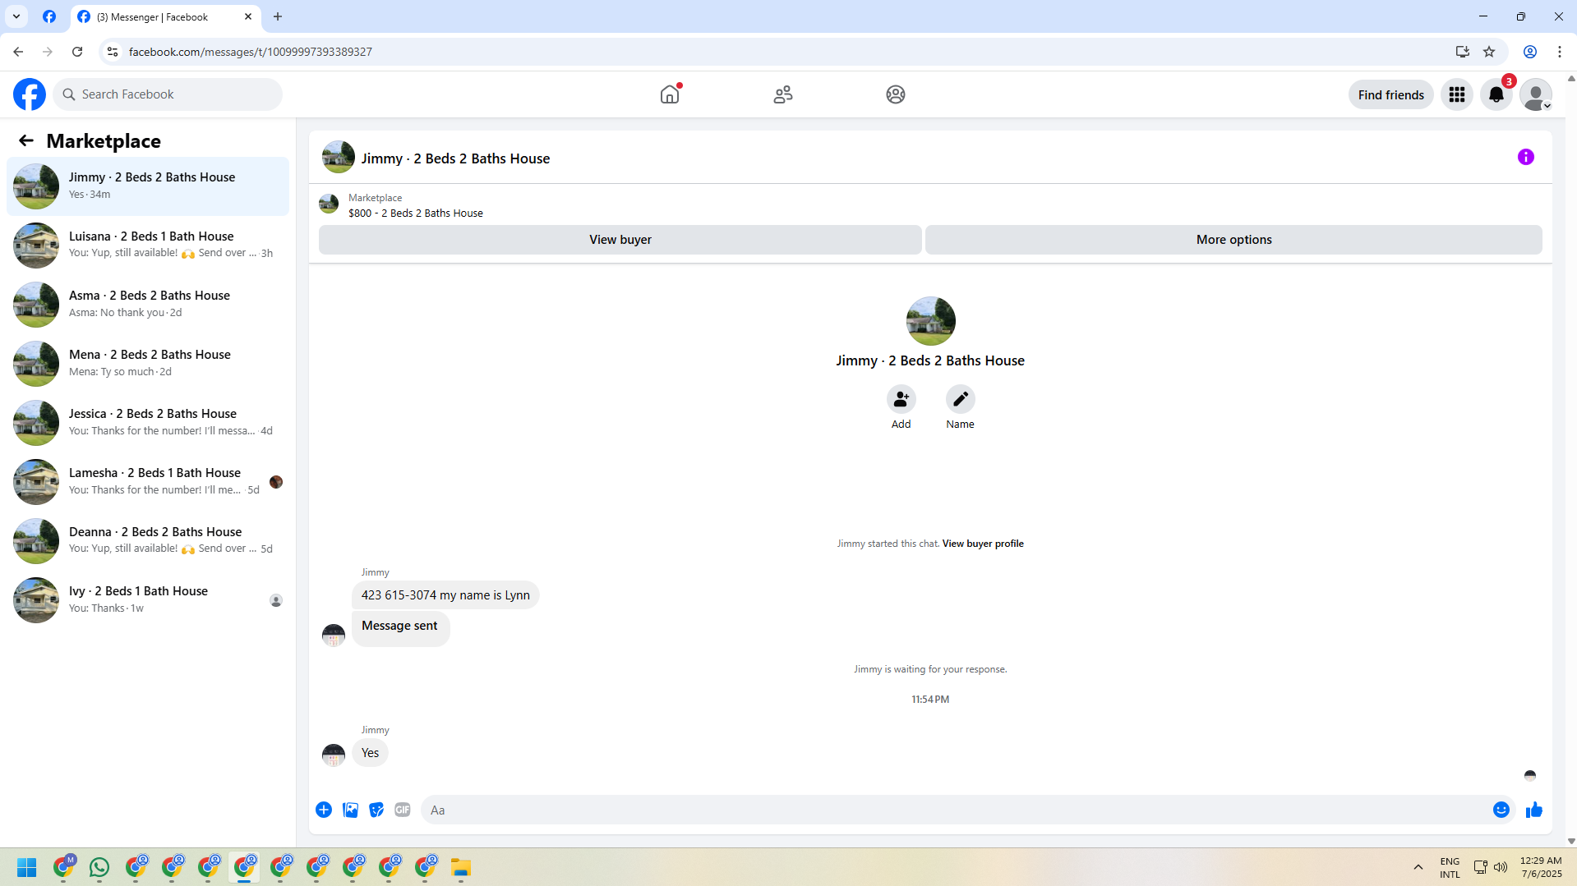The width and height of the screenshot is (1577, 886).
Task: Open Mena 2 Beds 2 Baths chat
Action: click(148, 363)
